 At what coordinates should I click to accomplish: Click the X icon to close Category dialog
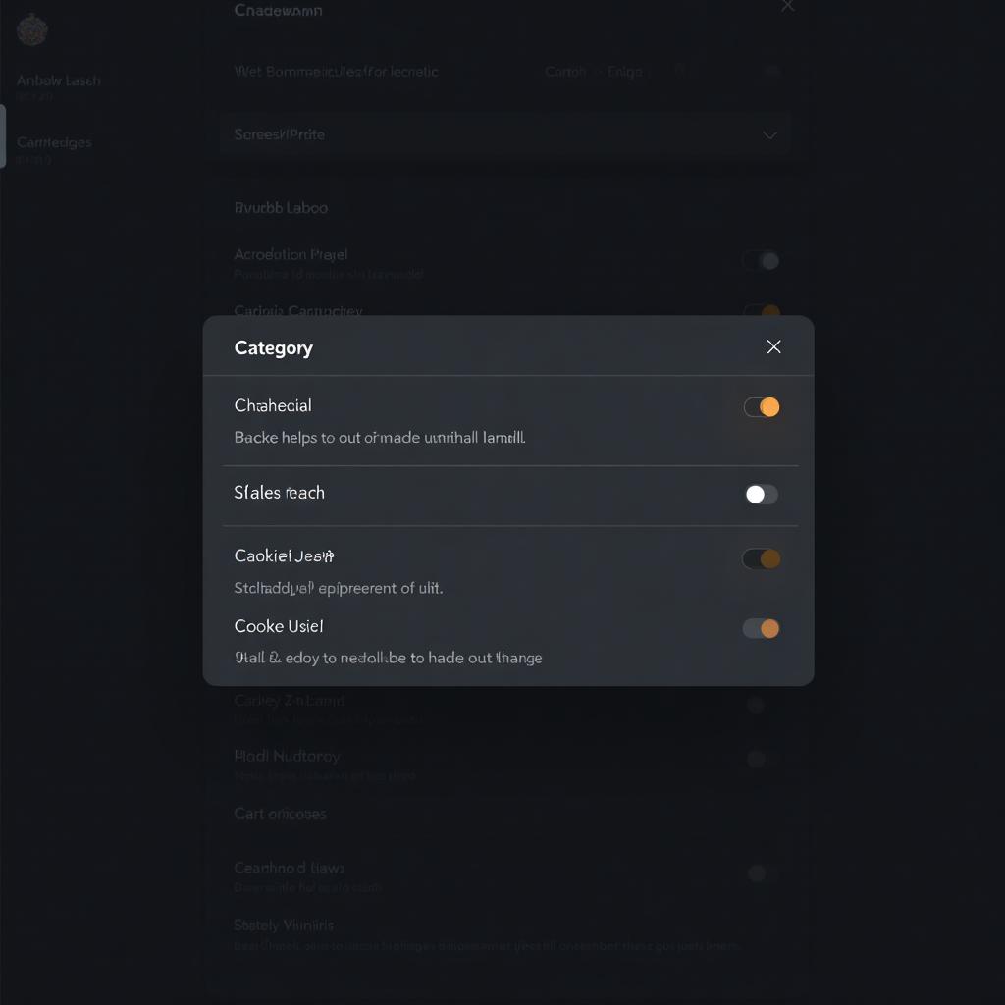773,346
